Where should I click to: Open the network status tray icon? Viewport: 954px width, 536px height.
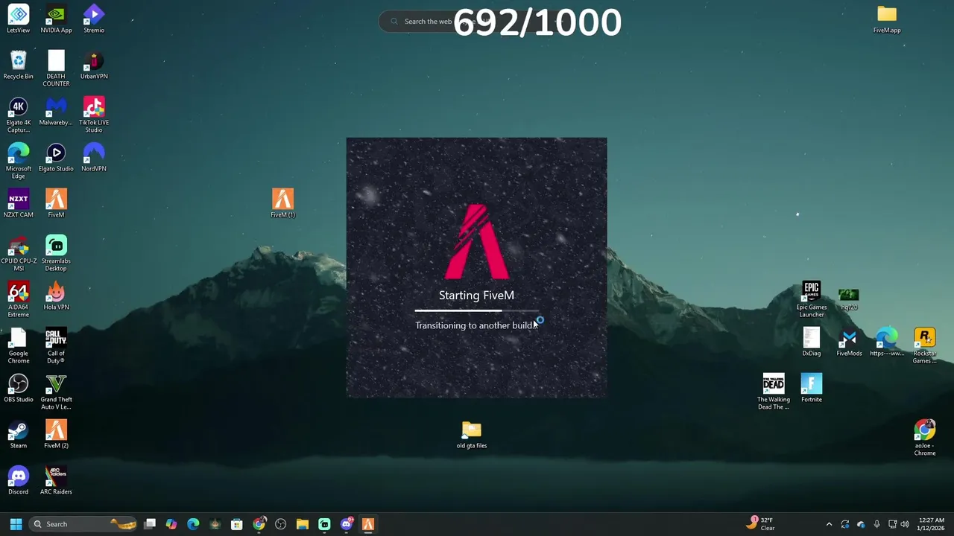pos(892,524)
